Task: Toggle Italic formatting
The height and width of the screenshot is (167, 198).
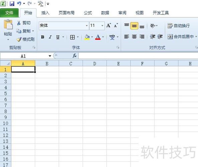Action: click(x=50, y=37)
